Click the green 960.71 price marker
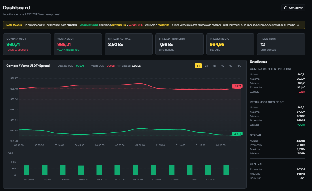The width and height of the screenshot is (312, 191). pyautogui.click(x=237, y=134)
